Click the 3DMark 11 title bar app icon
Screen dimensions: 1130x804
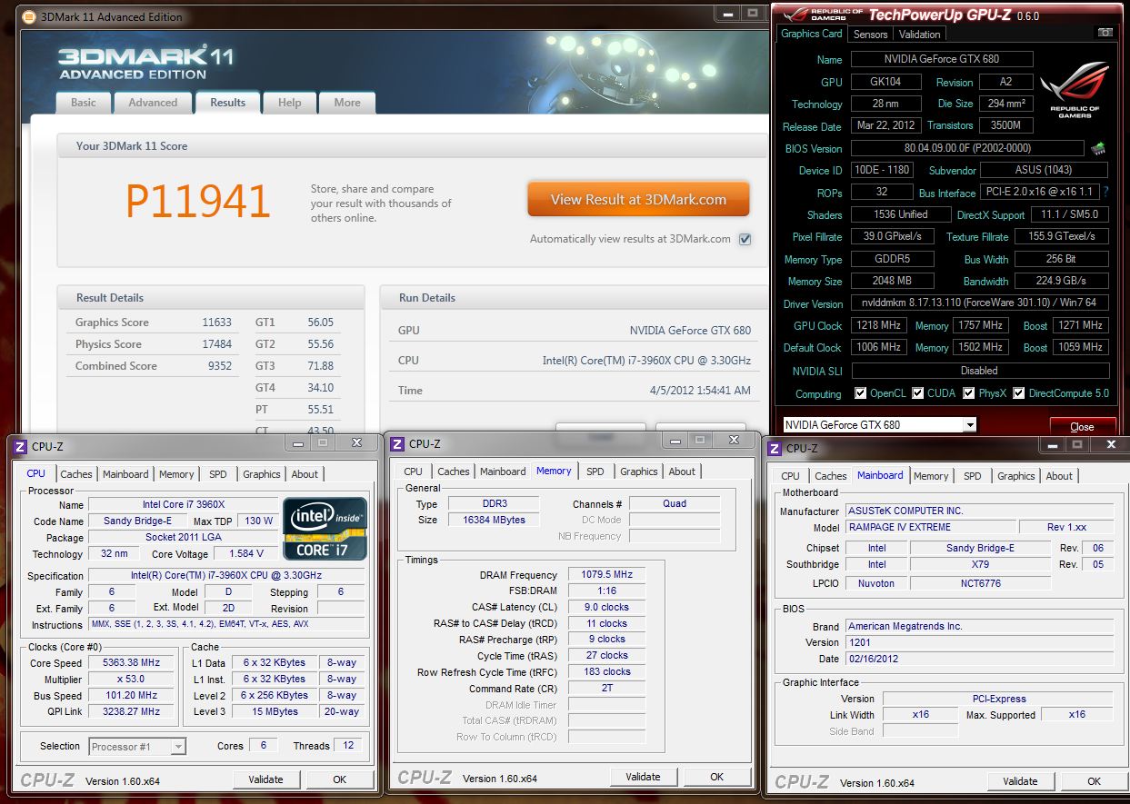click(x=29, y=16)
